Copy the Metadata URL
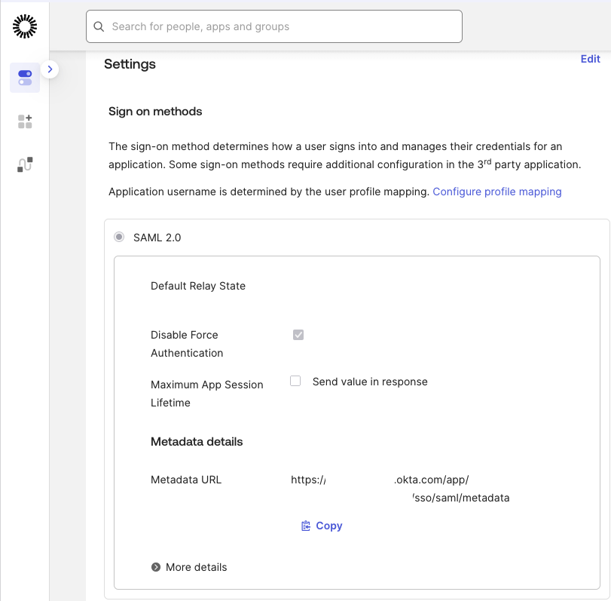Image resolution: width=611 pixels, height=601 pixels. tap(322, 525)
